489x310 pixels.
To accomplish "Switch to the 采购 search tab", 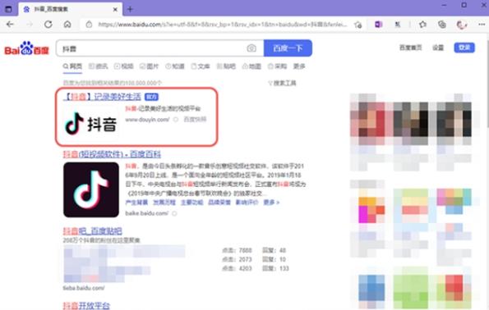I will coord(277,66).
